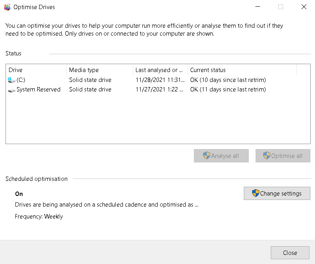315x264 pixels.
Task: Click the Last analysed column header
Action: tap(160, 70)
